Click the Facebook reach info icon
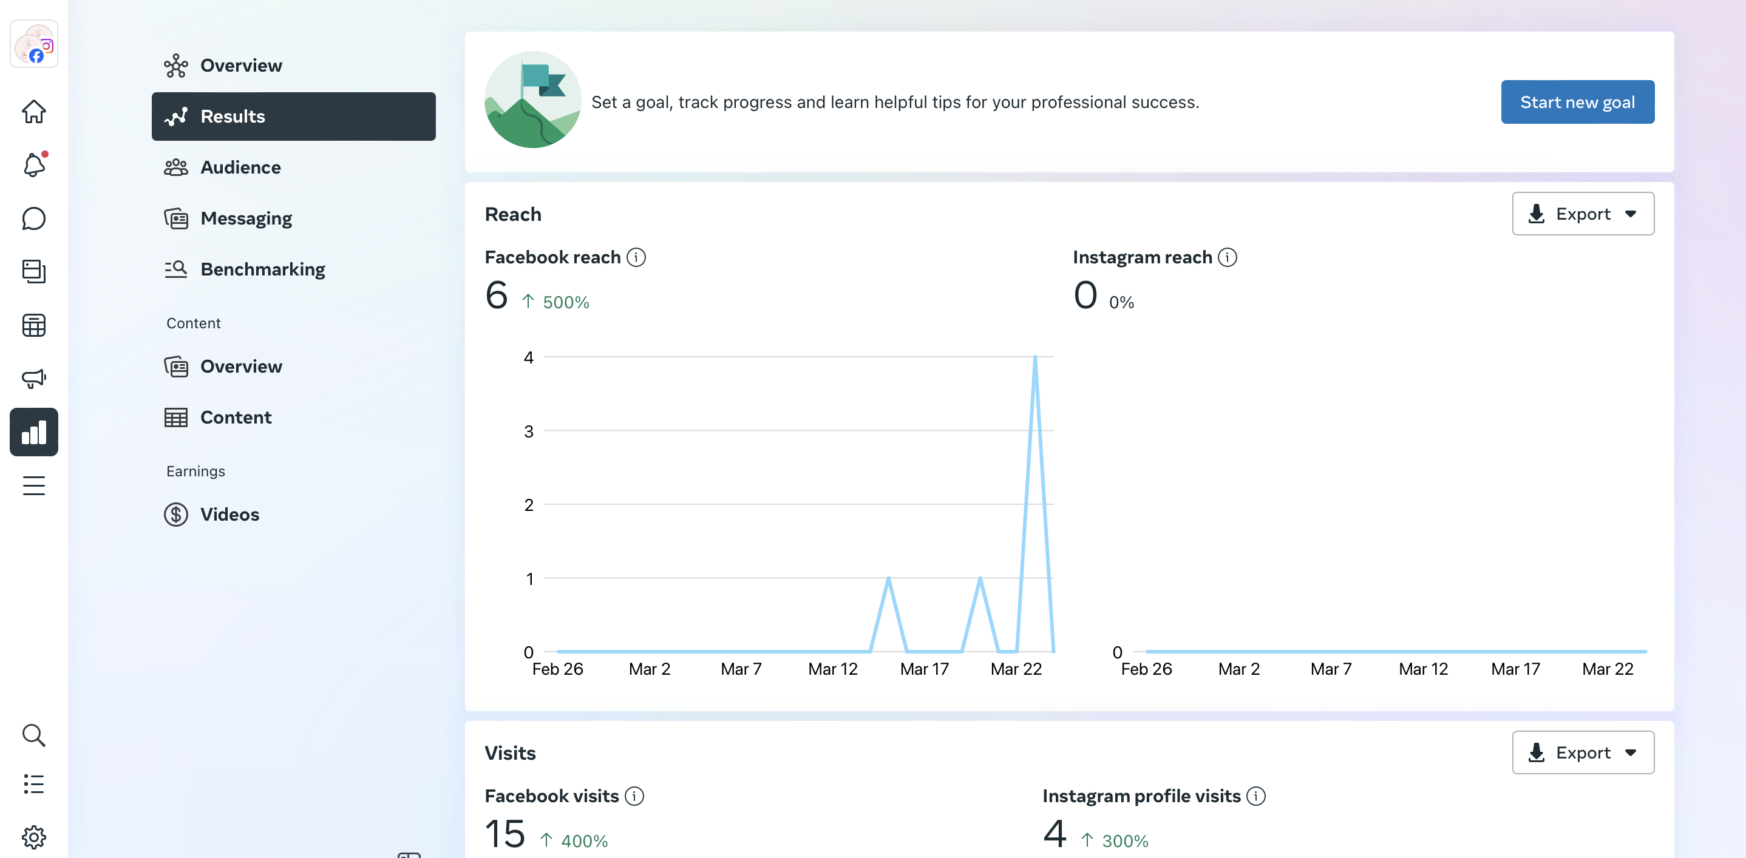1746x858 pixels. coord(636,257)
